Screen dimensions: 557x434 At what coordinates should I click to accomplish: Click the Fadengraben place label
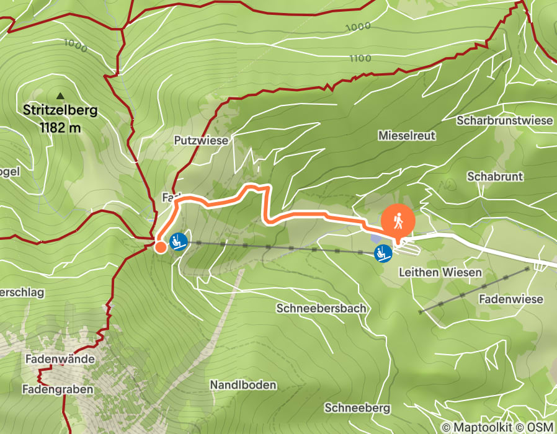(58, 389)
